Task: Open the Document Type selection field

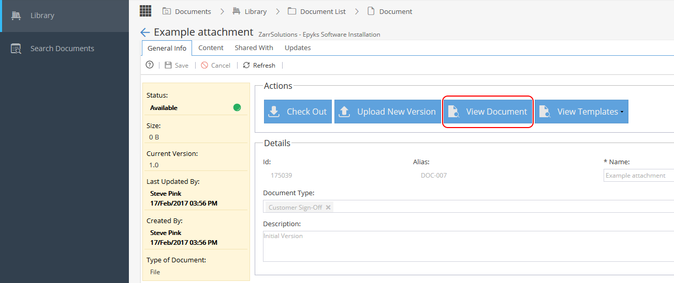Action: click(x=468, y=207)
